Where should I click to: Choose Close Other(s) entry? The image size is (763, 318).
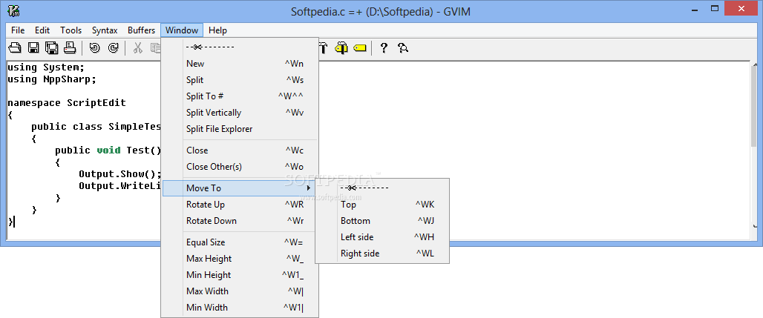(240, 166)
